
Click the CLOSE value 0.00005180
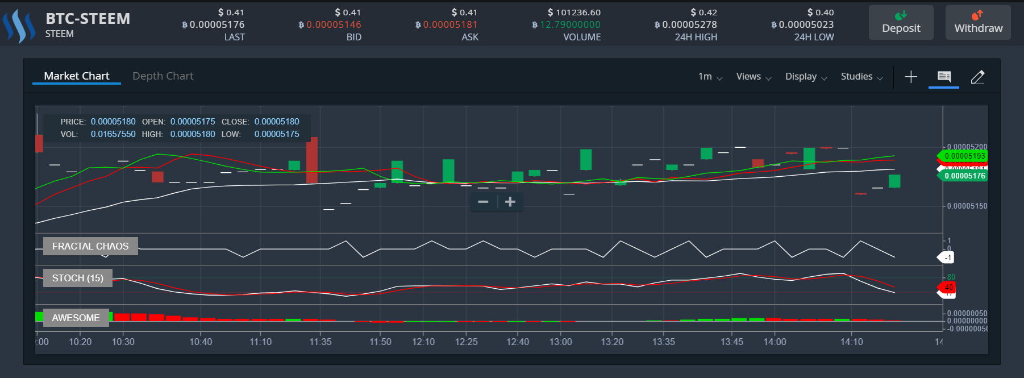[277, 122]
